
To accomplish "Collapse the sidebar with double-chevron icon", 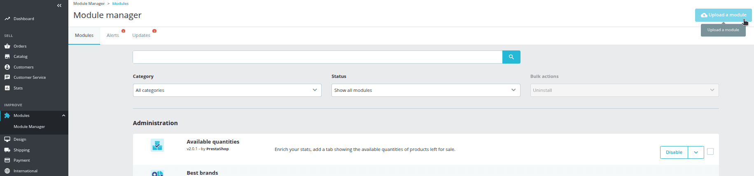I will (59, 5).
